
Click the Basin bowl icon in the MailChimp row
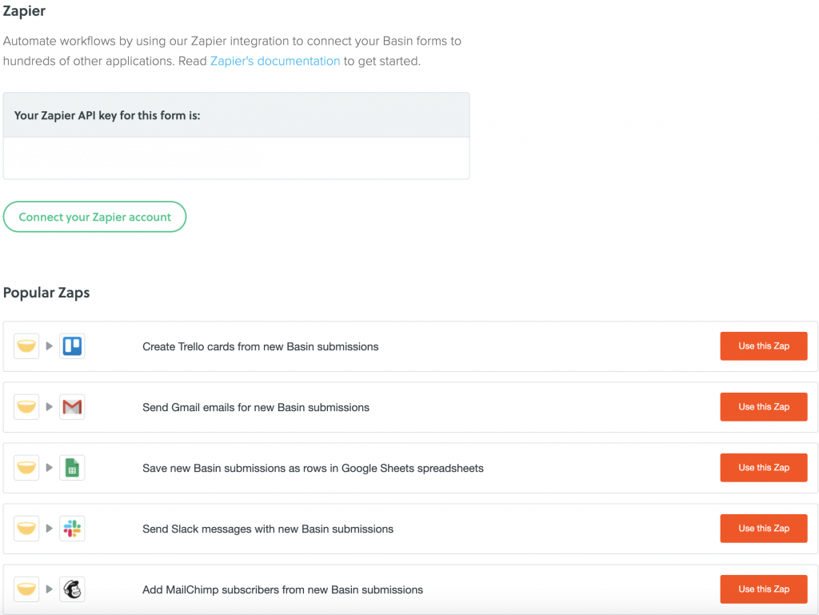tap(26, 589)
